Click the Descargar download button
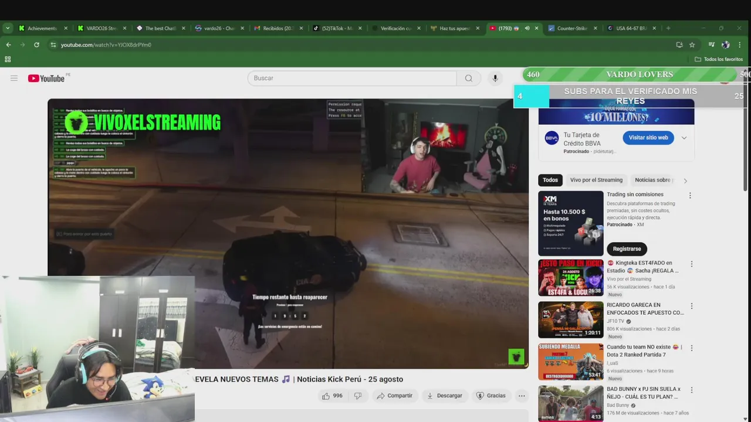751x422 pixels. pyautogui.click(x=444, y=396)
